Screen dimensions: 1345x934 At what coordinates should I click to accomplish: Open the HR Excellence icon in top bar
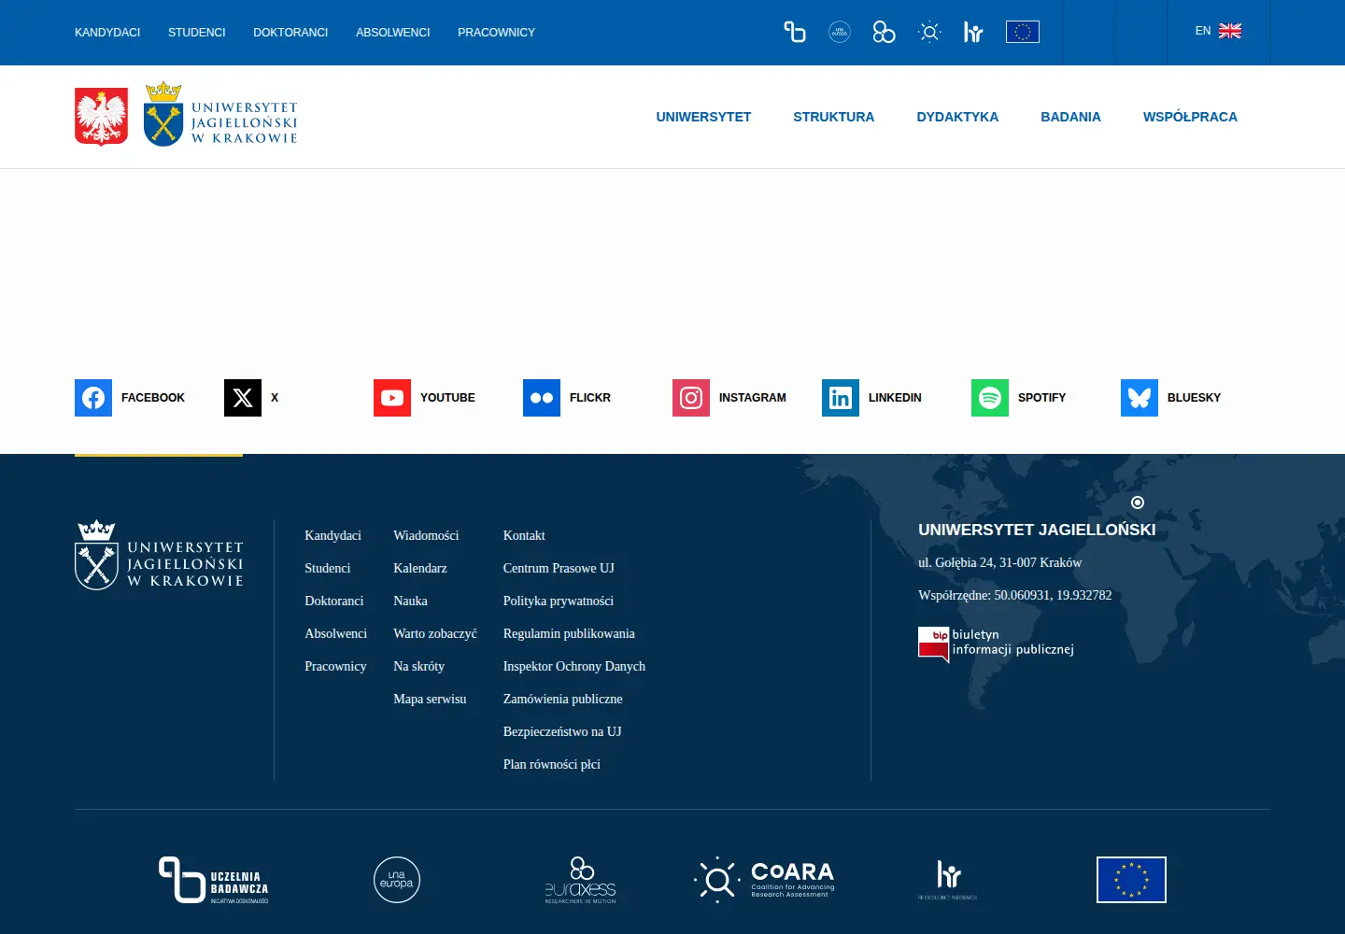tap(973, 33)
